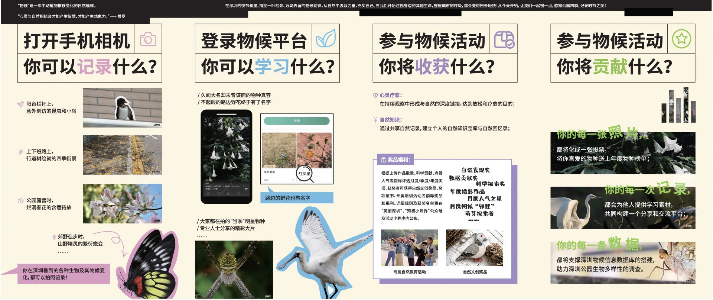Click the bird bullet icon beside 阳台栏杆上
Screen dimensions: 713x300
tap(21, 104)
